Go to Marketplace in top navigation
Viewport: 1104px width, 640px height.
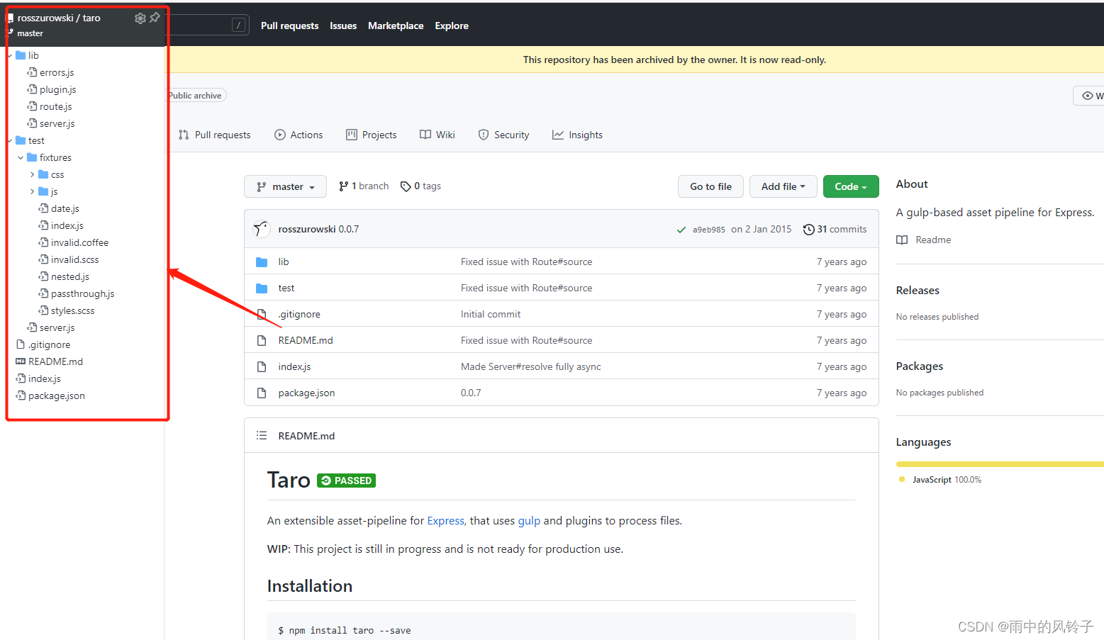[x=396, y=26]
